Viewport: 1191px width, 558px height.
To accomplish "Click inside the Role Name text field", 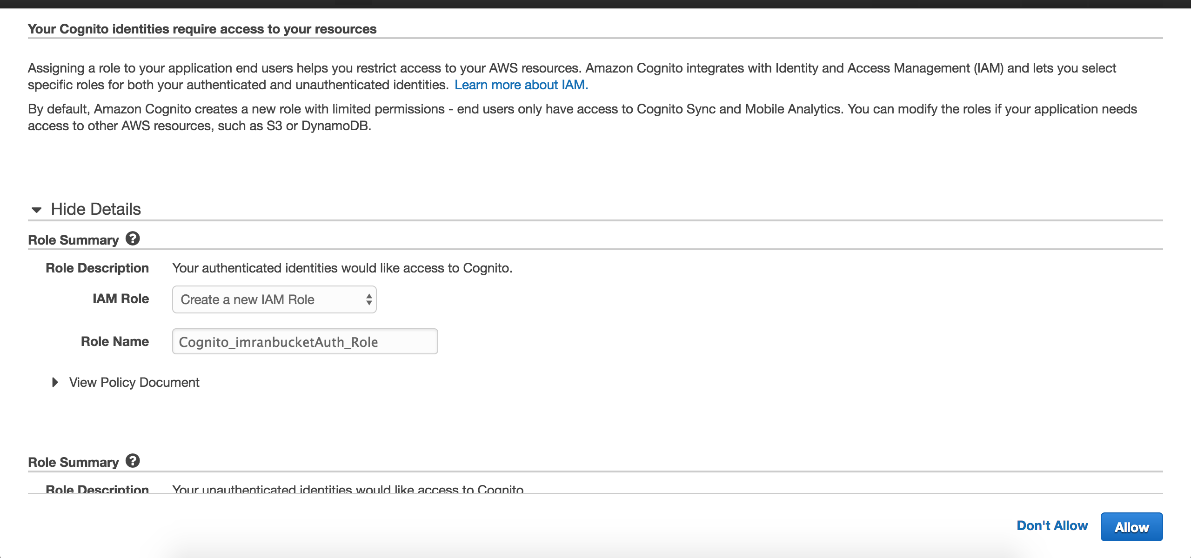I will pos(305,342).
